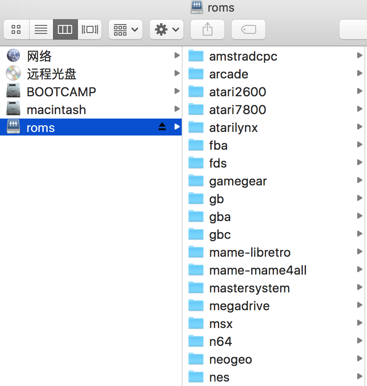Image resolution: width=367 pixels, height=386 pixels.
Task: Switch to list view in the toolbar
Action: 41,29
